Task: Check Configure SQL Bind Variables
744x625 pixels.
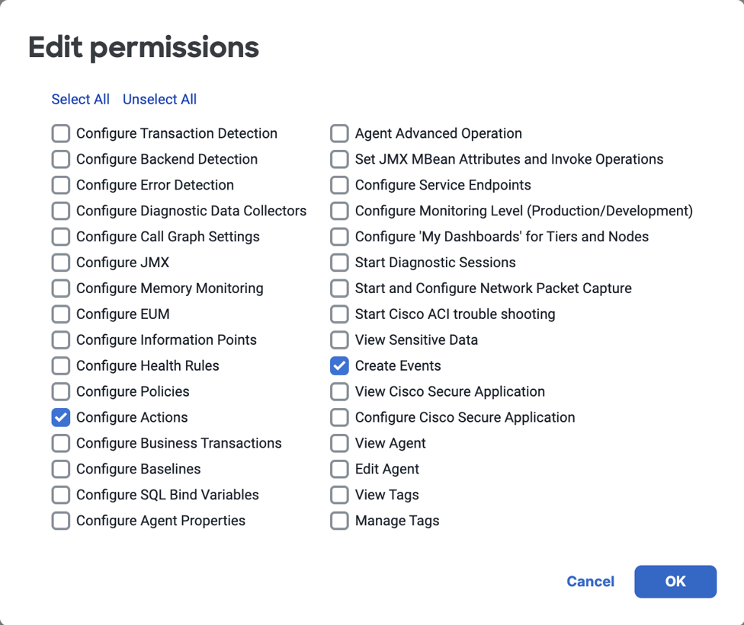Action: (x=61, y=496)
